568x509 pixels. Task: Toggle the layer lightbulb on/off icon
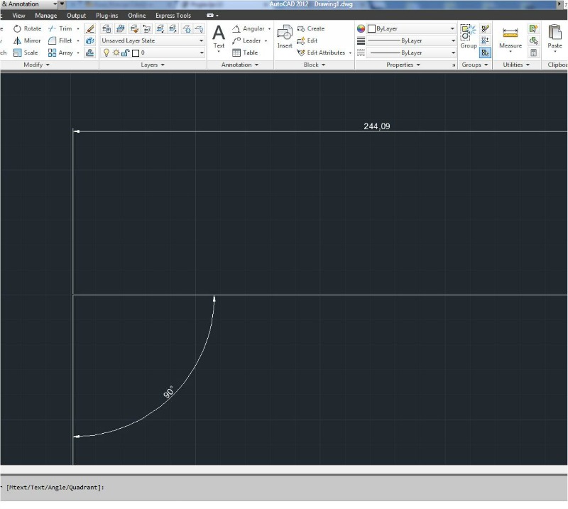106,53
